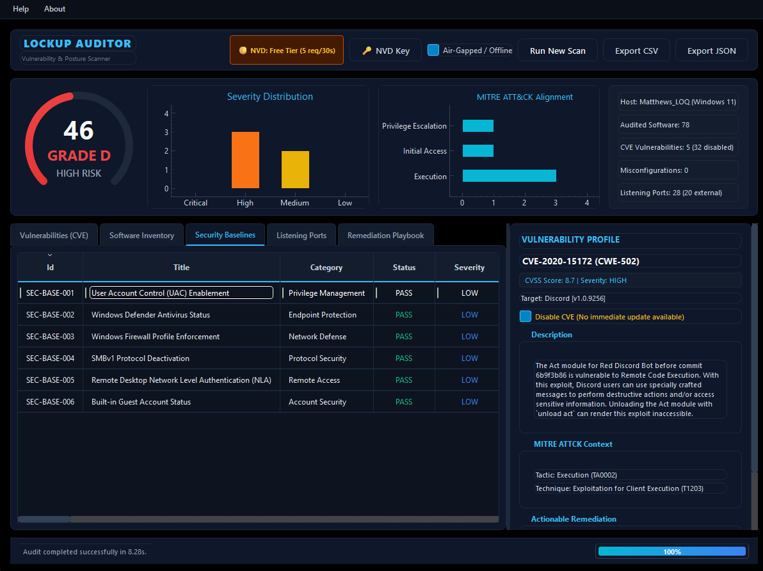Open the NVD Key dialog
This screenshot has width=763, height=571.
point(385,51)
